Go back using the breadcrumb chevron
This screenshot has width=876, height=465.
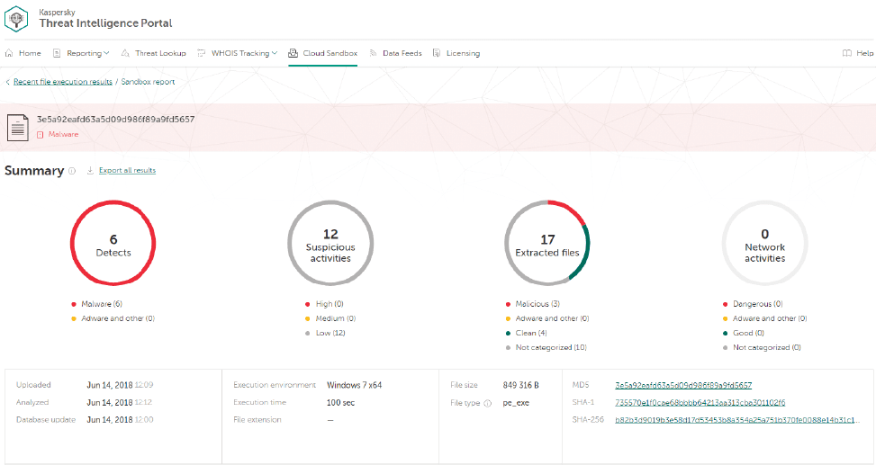(x=8, y=82)
